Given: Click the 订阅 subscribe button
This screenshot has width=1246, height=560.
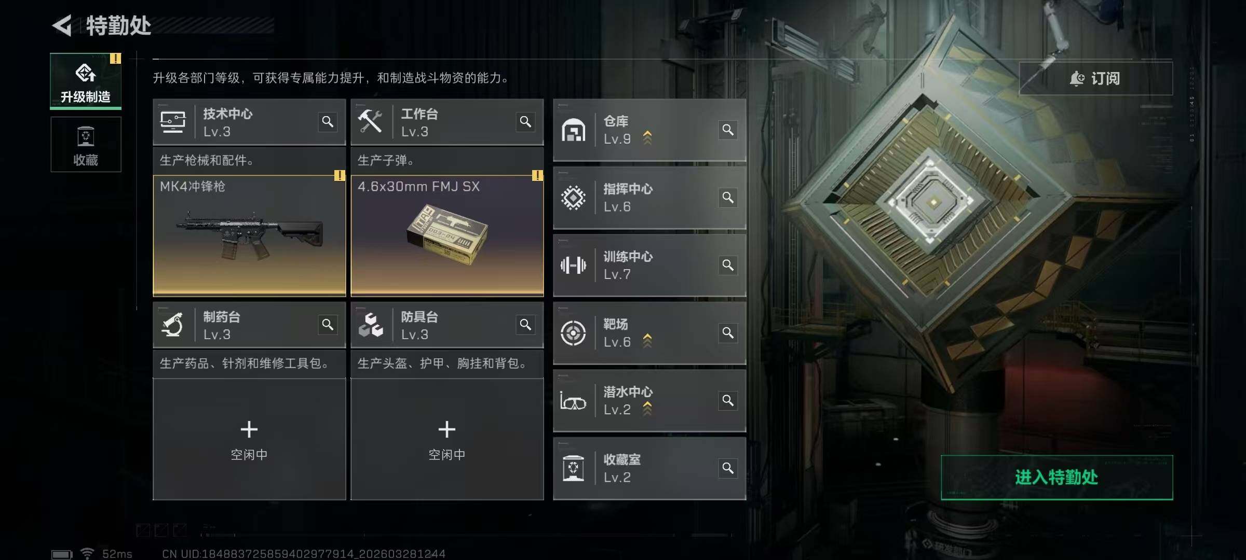Looking at the screenshot, I should [x=1095, y=79].
